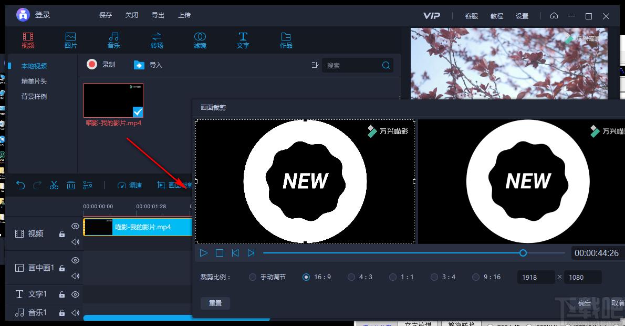Click the sliders edit settings icon
Screen dimensions: 625x326
88,185
